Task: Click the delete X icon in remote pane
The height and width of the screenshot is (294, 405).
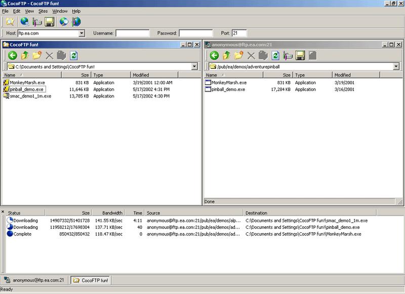Action: click(251, 55)
